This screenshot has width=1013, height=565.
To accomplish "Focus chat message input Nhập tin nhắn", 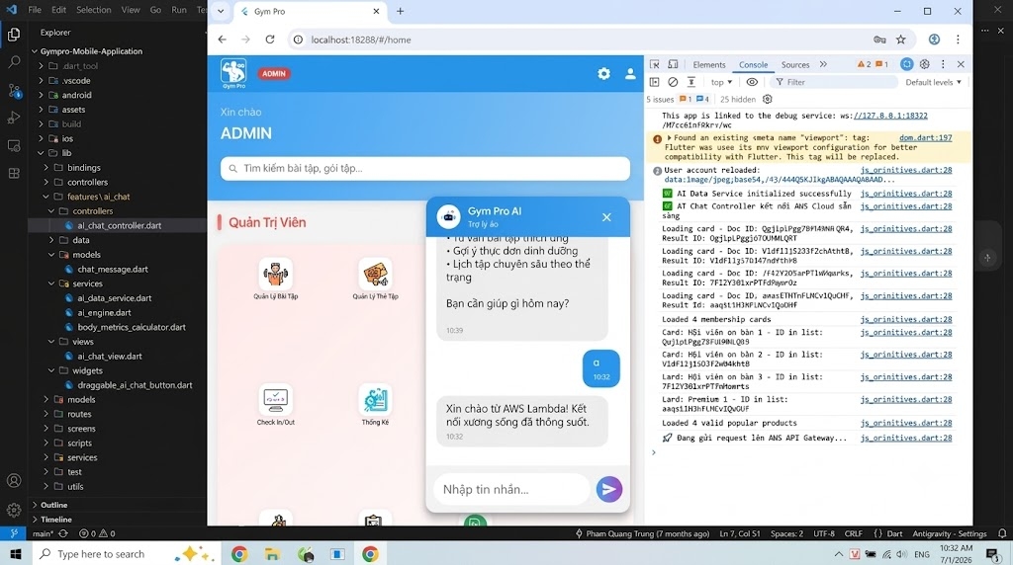I will (511, 490).
